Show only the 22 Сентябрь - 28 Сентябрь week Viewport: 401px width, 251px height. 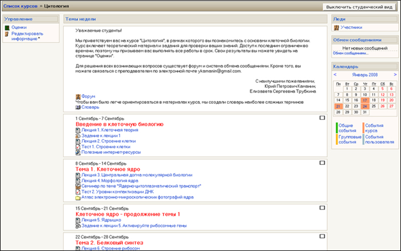(x=322, y=236)
